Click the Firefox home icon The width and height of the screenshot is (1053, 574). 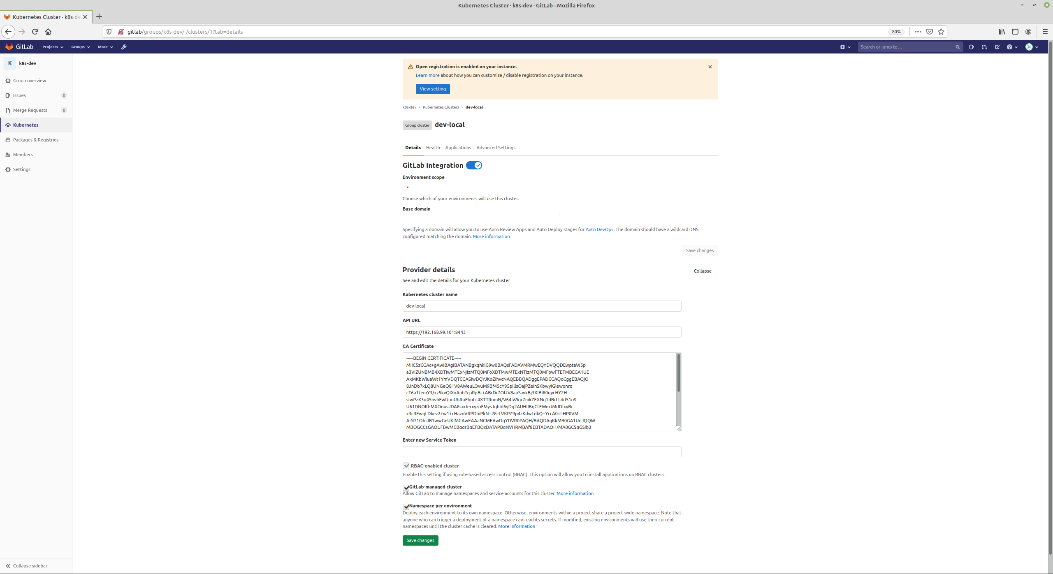point(48,32)
